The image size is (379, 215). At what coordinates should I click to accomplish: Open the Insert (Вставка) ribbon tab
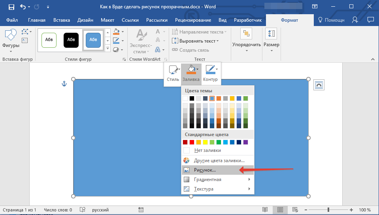pyautogui.click(x=61, y=20)
